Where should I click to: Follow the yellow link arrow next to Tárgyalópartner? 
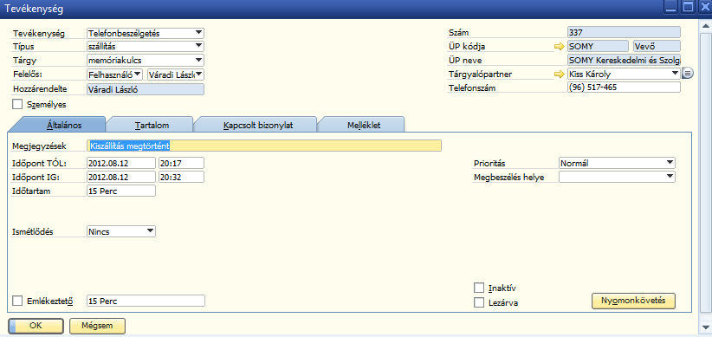(560, 74)
